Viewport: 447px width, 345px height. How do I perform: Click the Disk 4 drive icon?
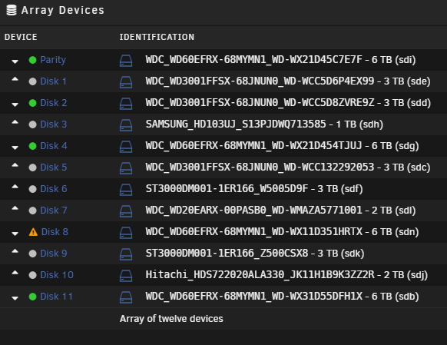coord(126,147)
